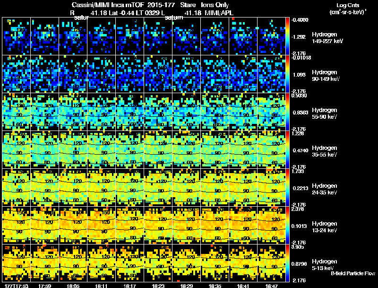This screenshot has height=288, width=378.
Task: Select the 90-149 keV panel at 18:29
Action: pos(186,74)
